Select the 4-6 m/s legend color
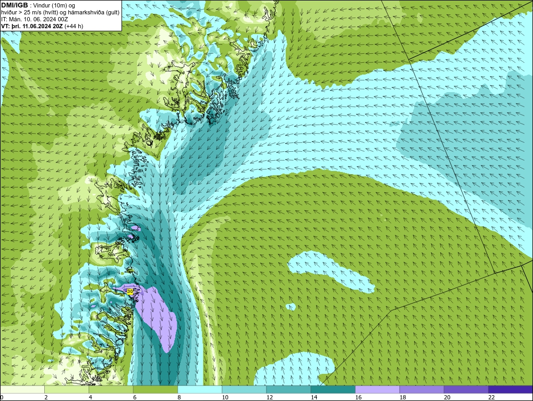Screen dimensions: 533x401 coord(111,389)
